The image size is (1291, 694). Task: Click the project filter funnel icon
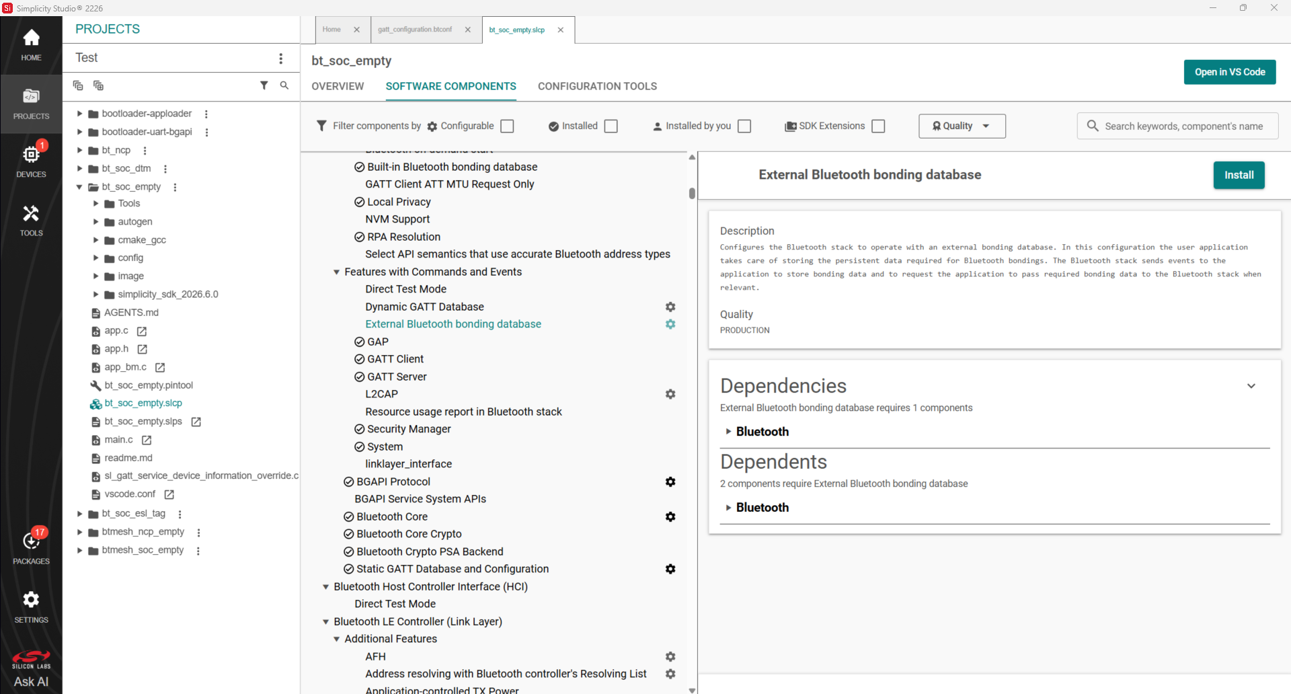coord(264,85)
